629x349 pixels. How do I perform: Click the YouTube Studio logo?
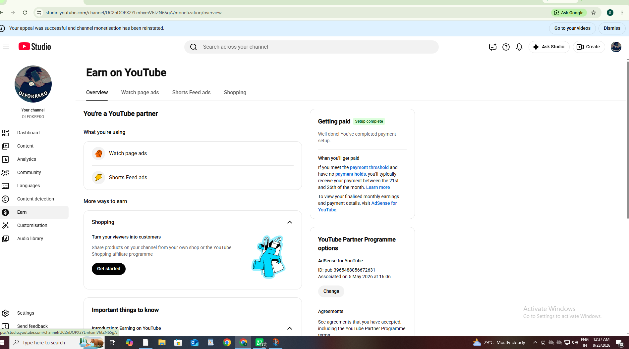point(35,47)
